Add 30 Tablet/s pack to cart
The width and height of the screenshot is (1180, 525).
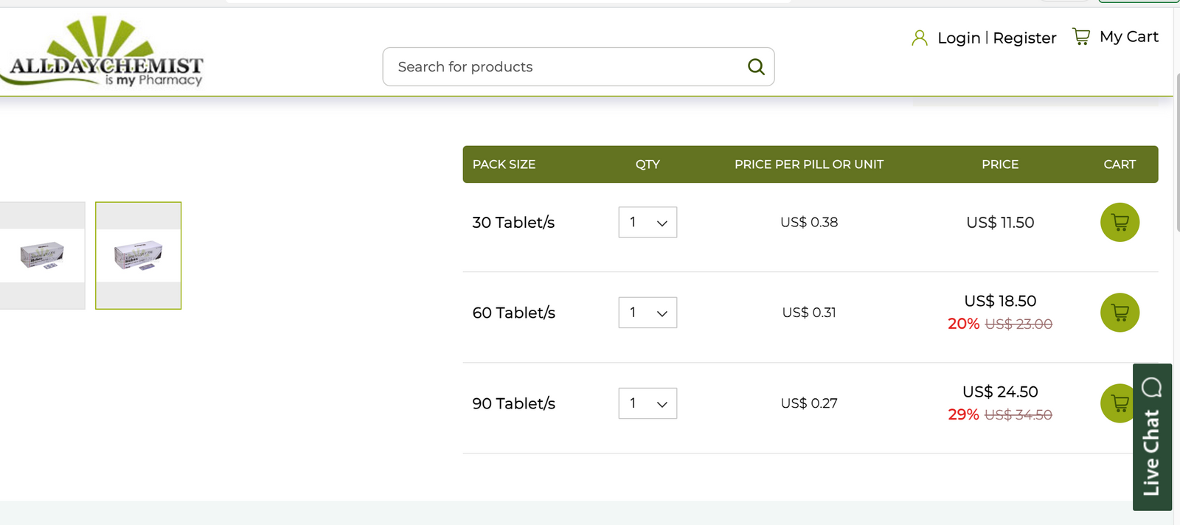click(x=1120, y=222)
